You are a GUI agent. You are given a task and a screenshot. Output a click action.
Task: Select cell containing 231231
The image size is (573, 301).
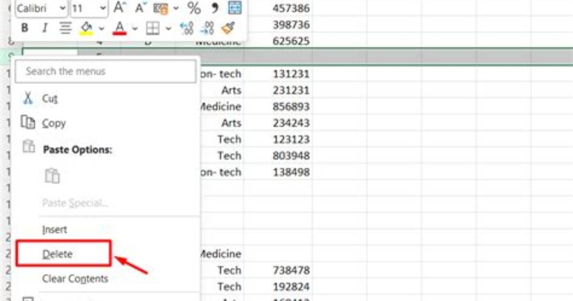[x=278, y=90]
